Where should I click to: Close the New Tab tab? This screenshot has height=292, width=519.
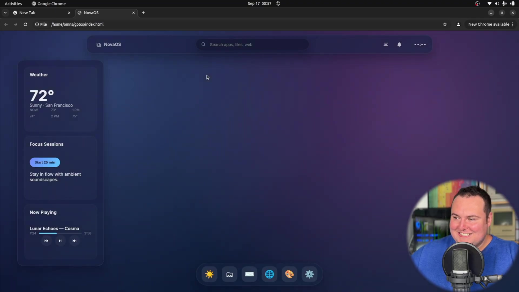pos(69,13)
